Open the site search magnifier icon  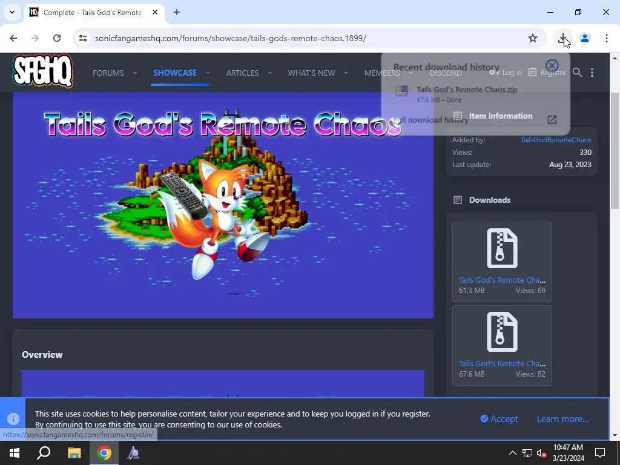577,73
